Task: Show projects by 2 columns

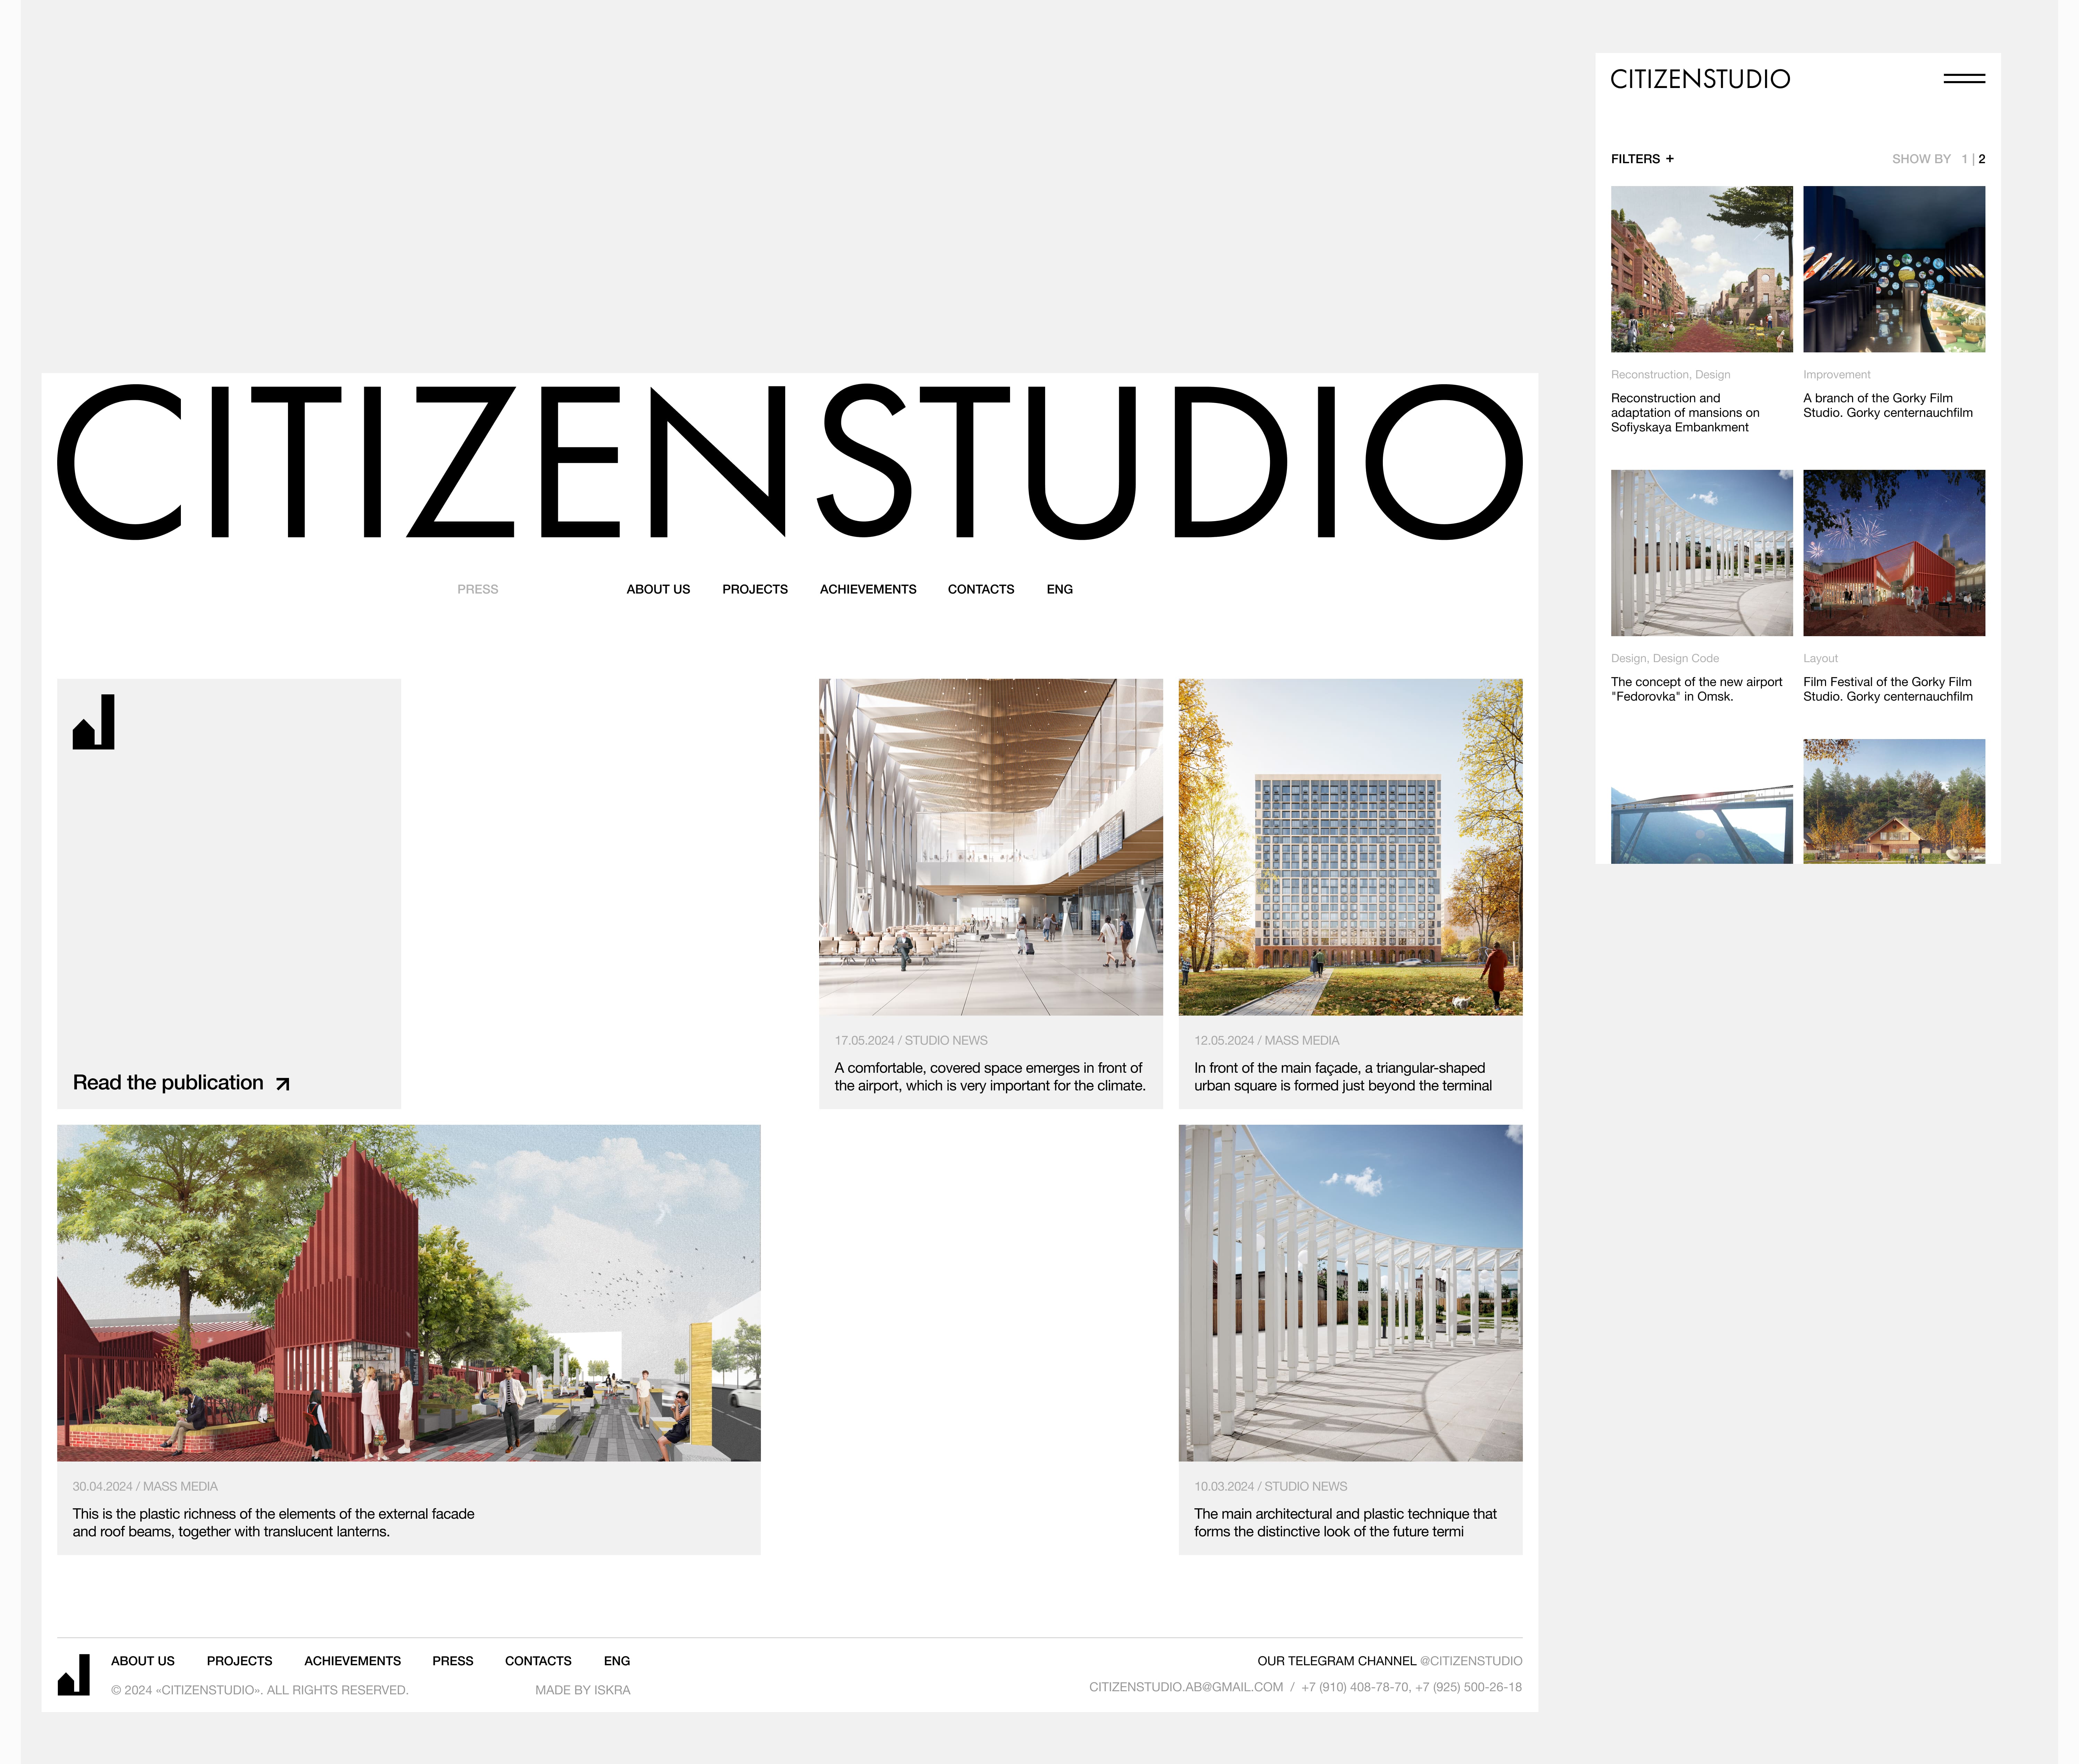Action: click(x=1982, y=159)
